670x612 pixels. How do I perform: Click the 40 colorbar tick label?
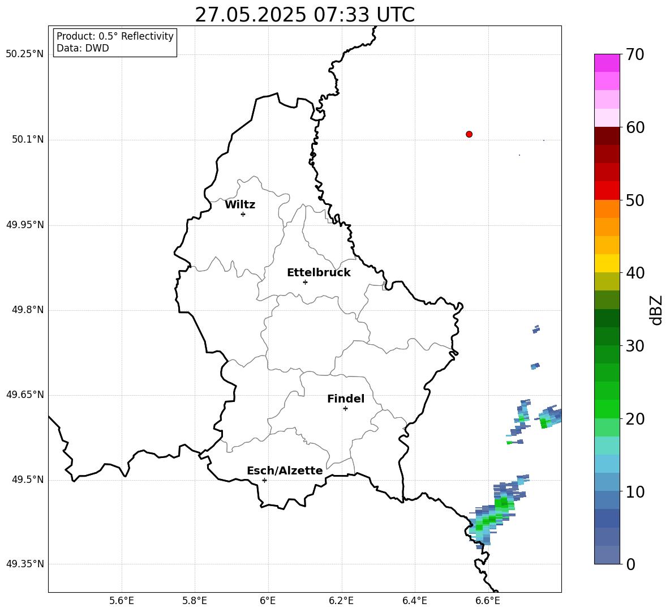pyautogui.click(x=635, y=273)
